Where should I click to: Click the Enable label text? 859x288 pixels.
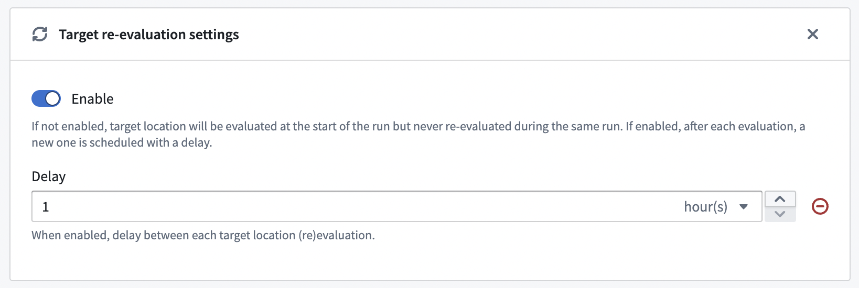tap(92, 98)
